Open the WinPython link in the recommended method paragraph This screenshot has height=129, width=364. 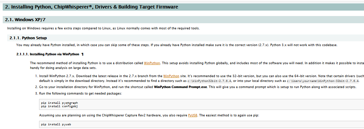pos(152,63)
